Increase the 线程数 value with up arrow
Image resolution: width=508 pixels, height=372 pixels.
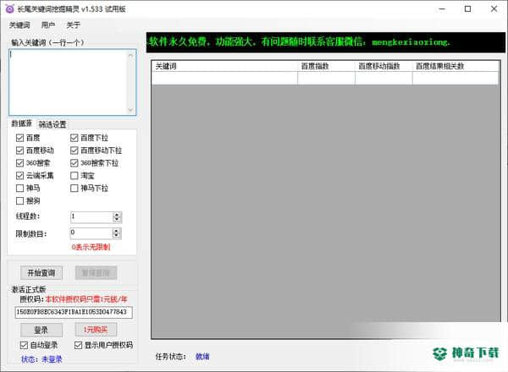(x=117, y=215)
